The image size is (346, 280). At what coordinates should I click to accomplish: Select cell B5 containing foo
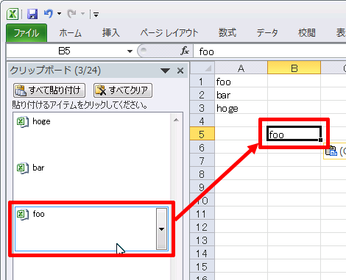click(x=294, y=134)
